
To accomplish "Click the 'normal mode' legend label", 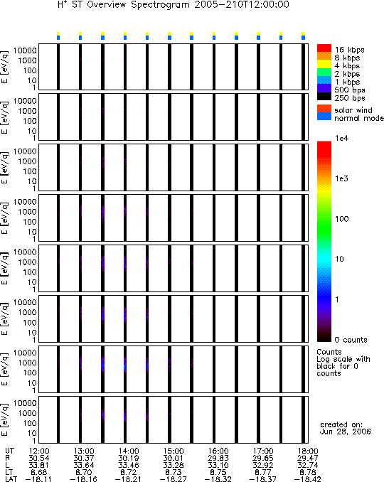I will coord(359,118).
